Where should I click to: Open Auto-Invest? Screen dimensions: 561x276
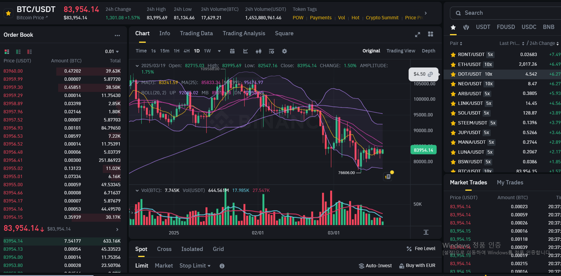click(375, 266)
